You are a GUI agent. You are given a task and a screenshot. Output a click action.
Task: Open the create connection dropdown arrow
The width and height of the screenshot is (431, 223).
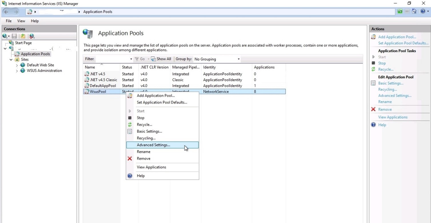(9, 36)
